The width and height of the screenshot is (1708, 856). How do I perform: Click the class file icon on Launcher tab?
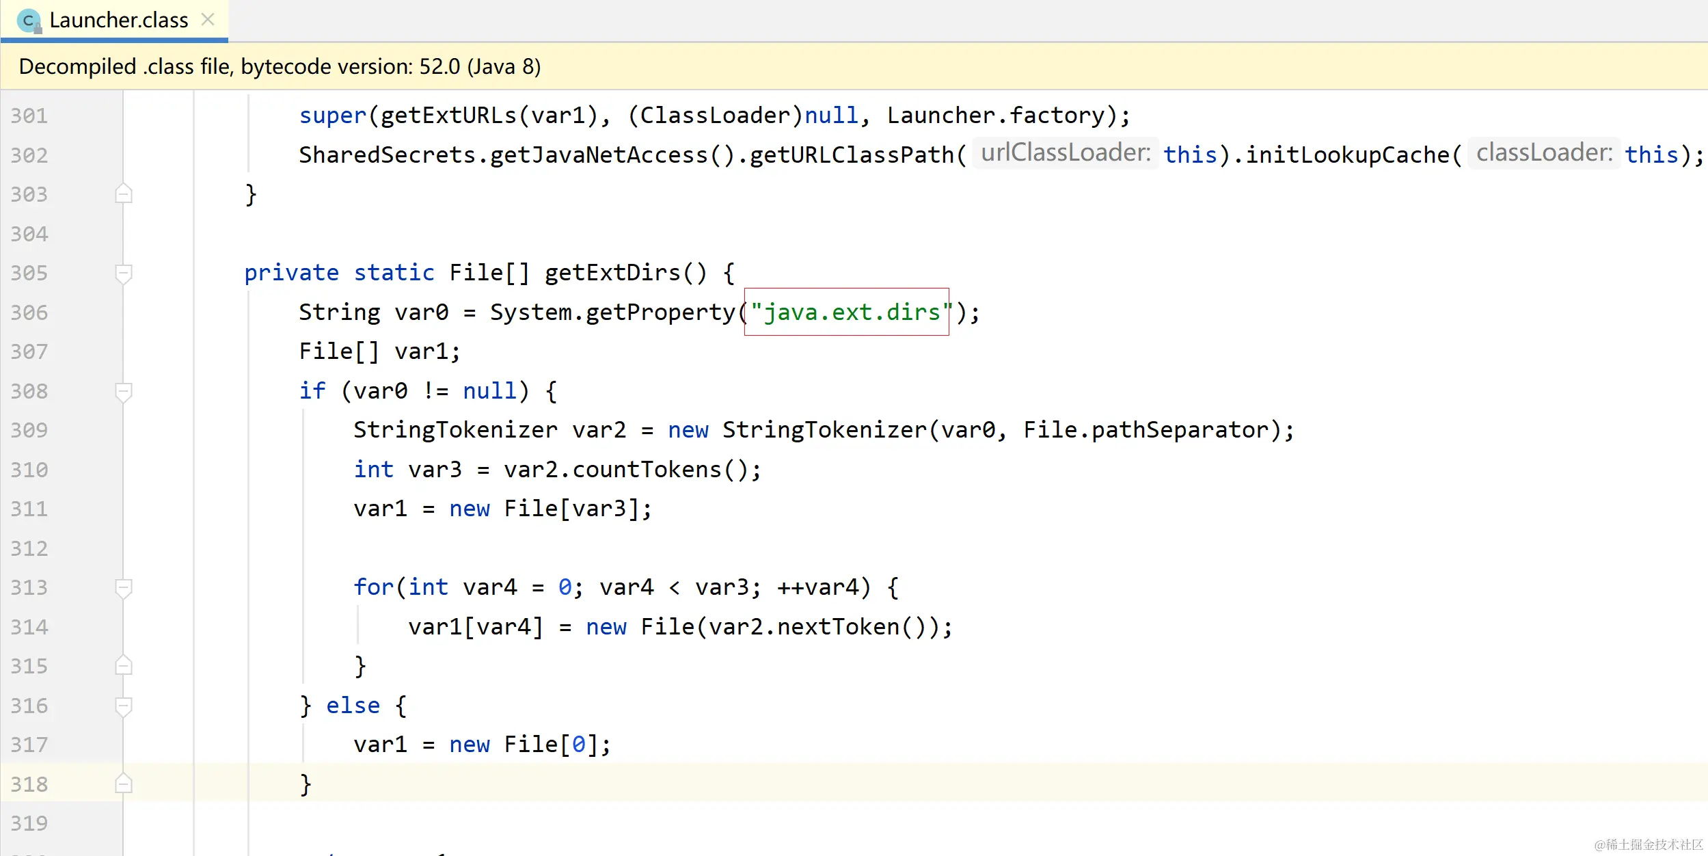click(29, 21)
